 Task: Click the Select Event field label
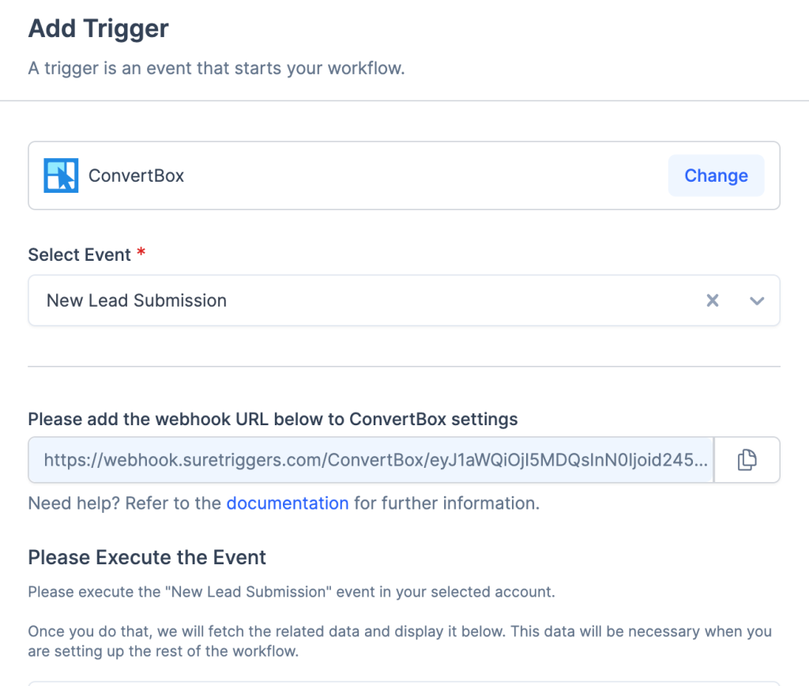point(79,255)
